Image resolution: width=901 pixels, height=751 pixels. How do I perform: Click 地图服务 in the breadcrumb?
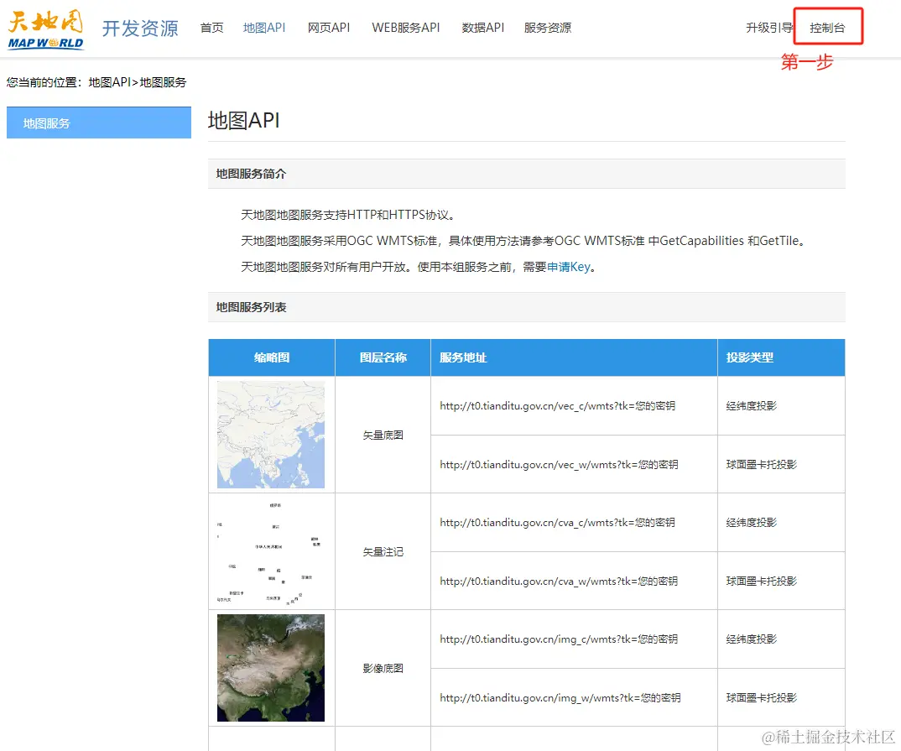[164, 82]
